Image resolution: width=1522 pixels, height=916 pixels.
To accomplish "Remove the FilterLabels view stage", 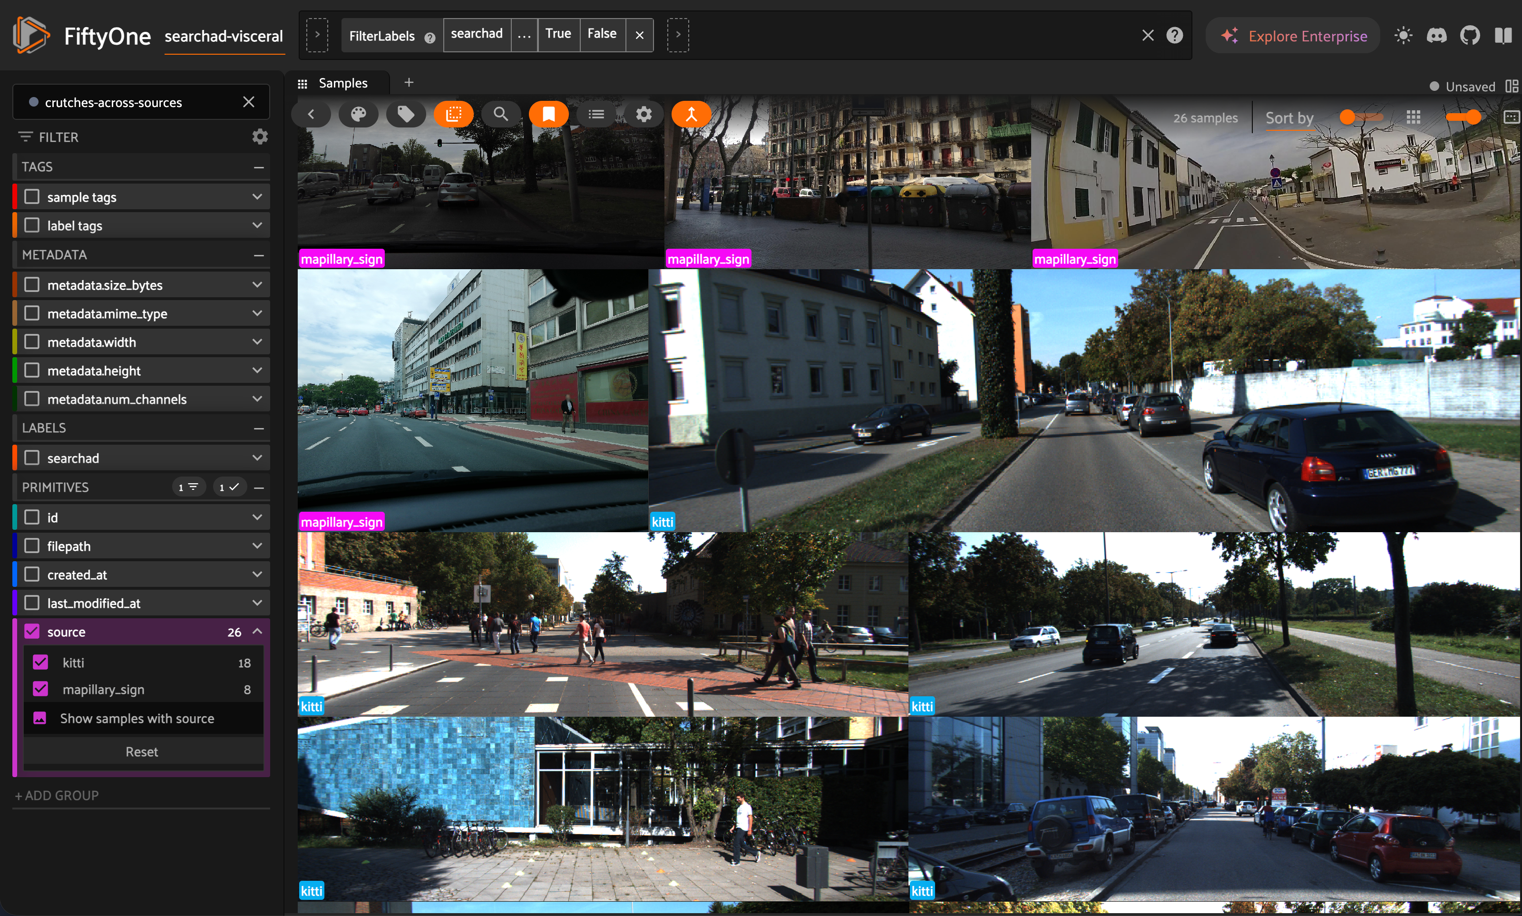I will [x=640, y=35].
